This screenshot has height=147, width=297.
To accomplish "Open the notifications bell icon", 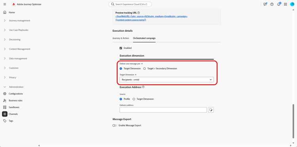I will (279, 4).
